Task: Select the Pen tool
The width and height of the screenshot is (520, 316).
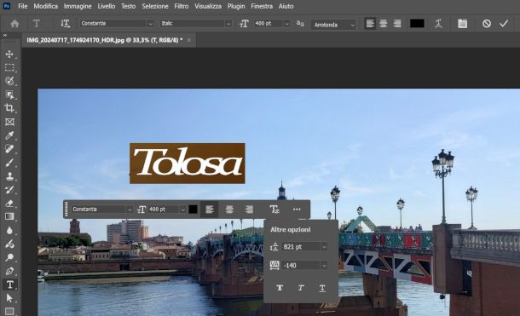Action: pos(9,271)
